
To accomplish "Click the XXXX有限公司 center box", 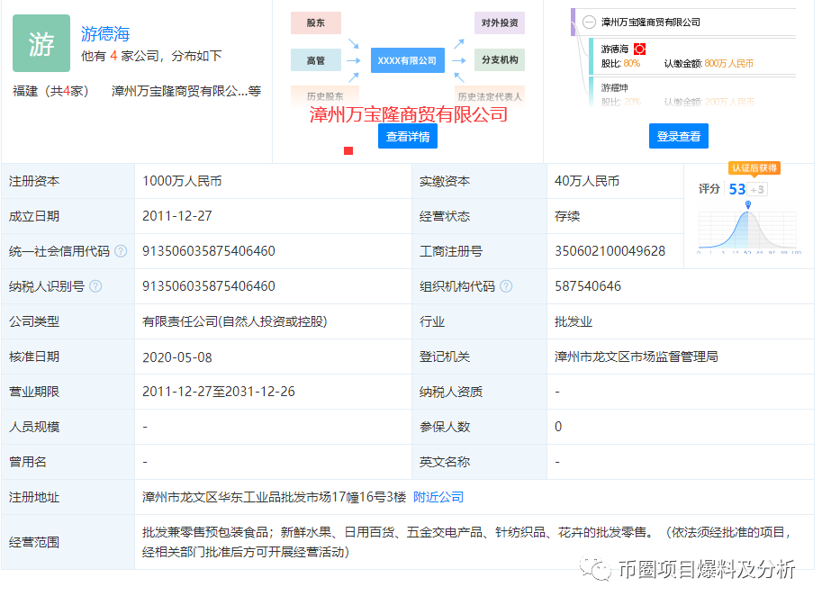I will pyautogui.click(x=407, y=60).
